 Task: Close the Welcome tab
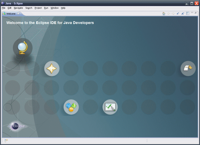pos(18,13)
